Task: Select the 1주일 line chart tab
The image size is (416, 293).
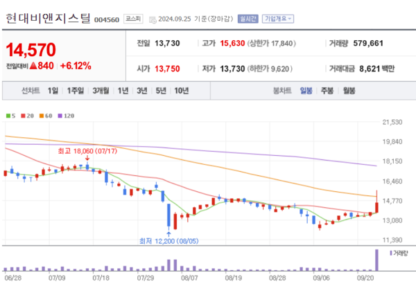Action: point(76,91)
